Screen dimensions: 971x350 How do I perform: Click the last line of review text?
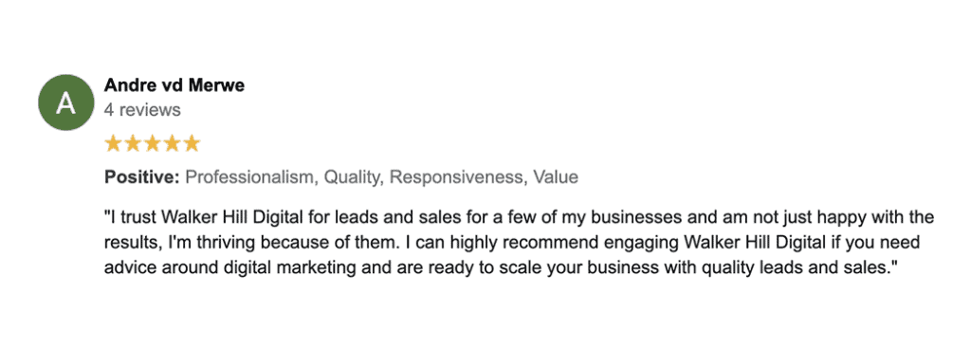click(x=501, y=267)
